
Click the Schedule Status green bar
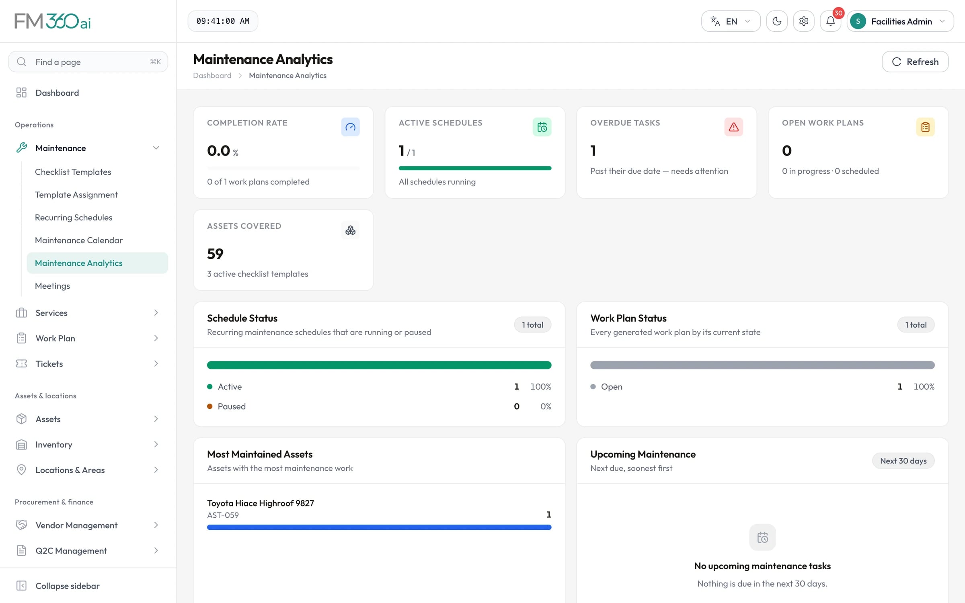point(379,365)
